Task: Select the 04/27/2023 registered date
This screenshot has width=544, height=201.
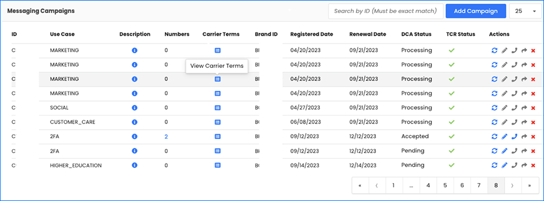Action: coord(305,108)
